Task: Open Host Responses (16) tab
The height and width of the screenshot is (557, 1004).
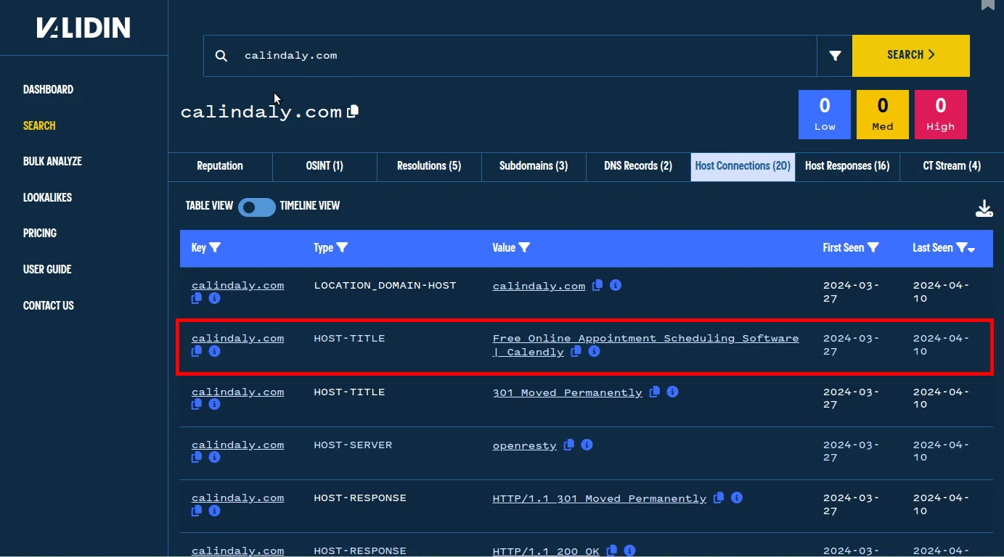Action: [x=847, y=166]
